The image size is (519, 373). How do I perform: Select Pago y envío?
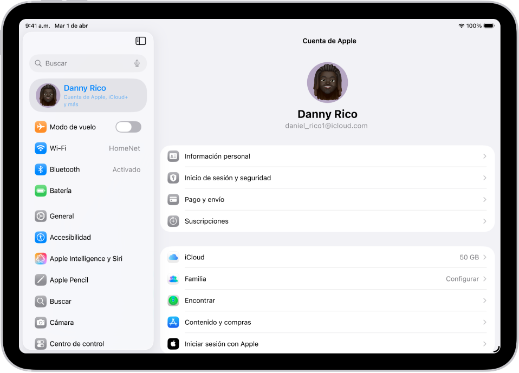click(327, 199)
